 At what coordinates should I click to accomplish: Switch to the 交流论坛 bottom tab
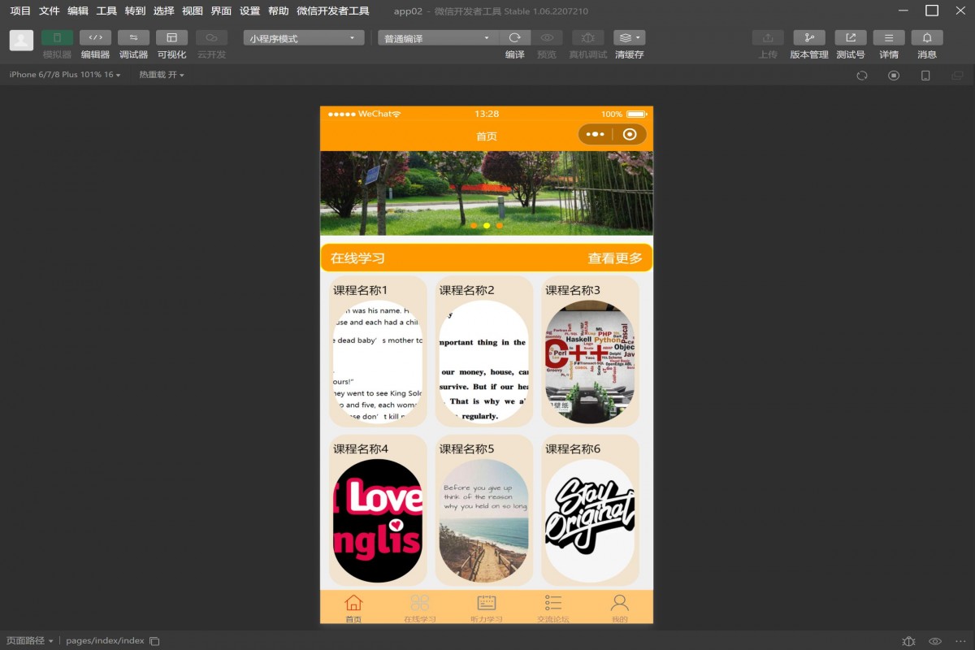tap(553, 608)
